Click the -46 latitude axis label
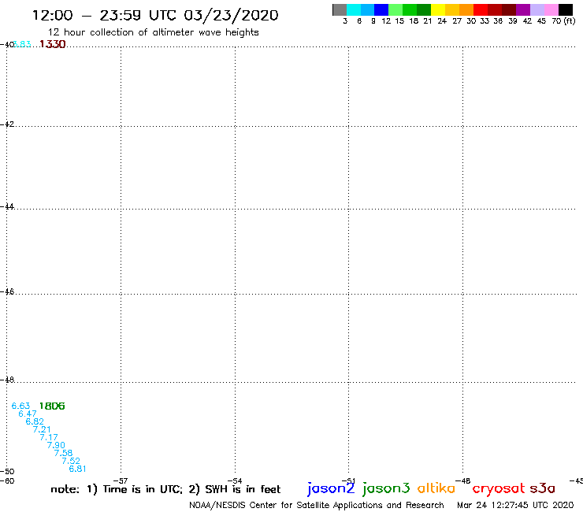The height and width of the screenshot is (512, 583). (7, 291)
